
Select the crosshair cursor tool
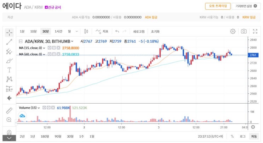pos(9,33)
